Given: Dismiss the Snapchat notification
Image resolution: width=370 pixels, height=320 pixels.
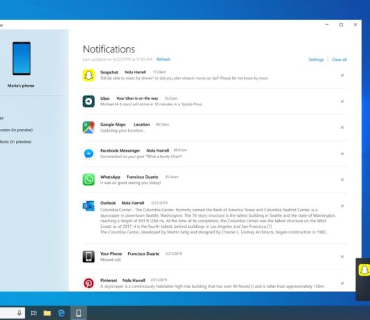Looking at the screenshot, I should 342,75.
